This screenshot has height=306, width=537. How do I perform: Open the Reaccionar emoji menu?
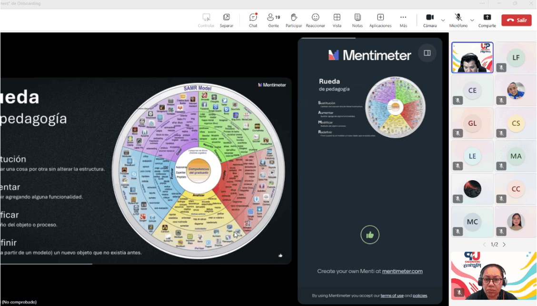point(315,20)
